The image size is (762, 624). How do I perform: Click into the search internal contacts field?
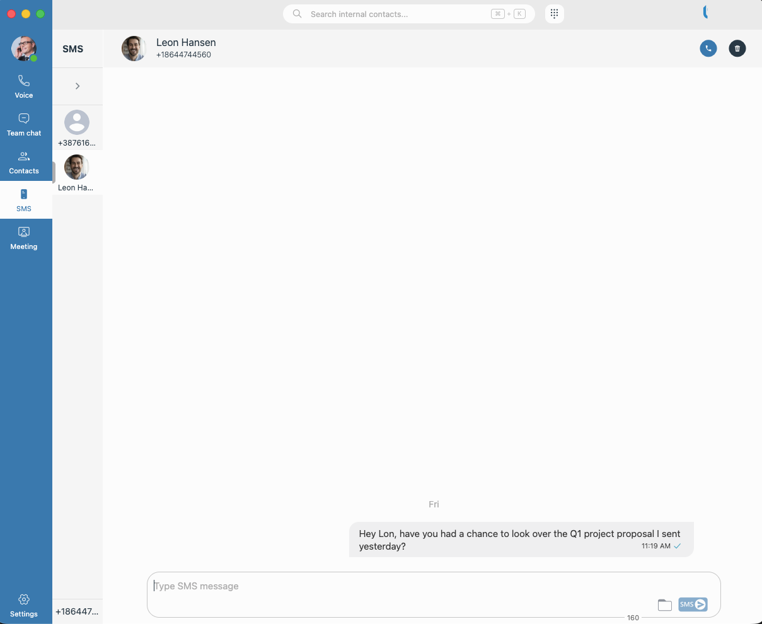pos(408,13)
